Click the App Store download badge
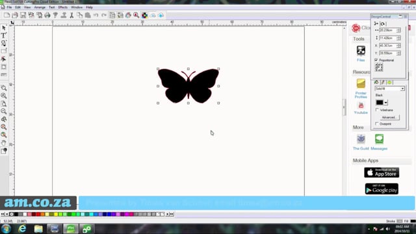Image resolution: width=416 pixels, height=234 pixels. point(382,173)
